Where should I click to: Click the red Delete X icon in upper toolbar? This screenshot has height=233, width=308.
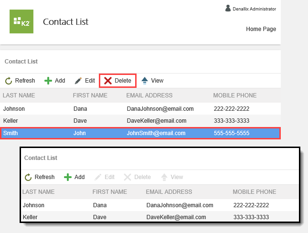(108, 81)
